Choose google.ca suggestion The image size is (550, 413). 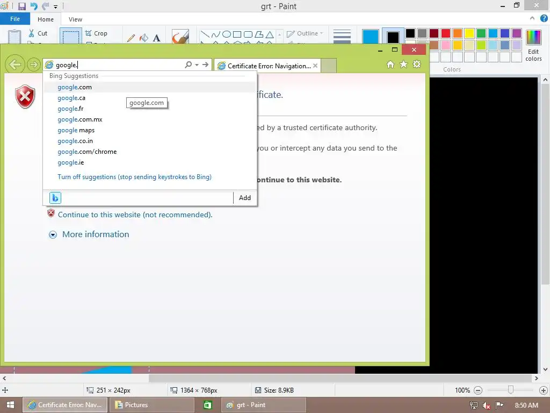[150, 98]
